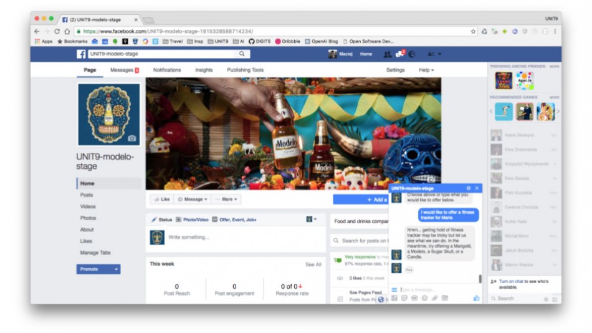This screenshot has height=333, width=592.
Task: Click the chat window scrollbar
Action: [480, 279]
